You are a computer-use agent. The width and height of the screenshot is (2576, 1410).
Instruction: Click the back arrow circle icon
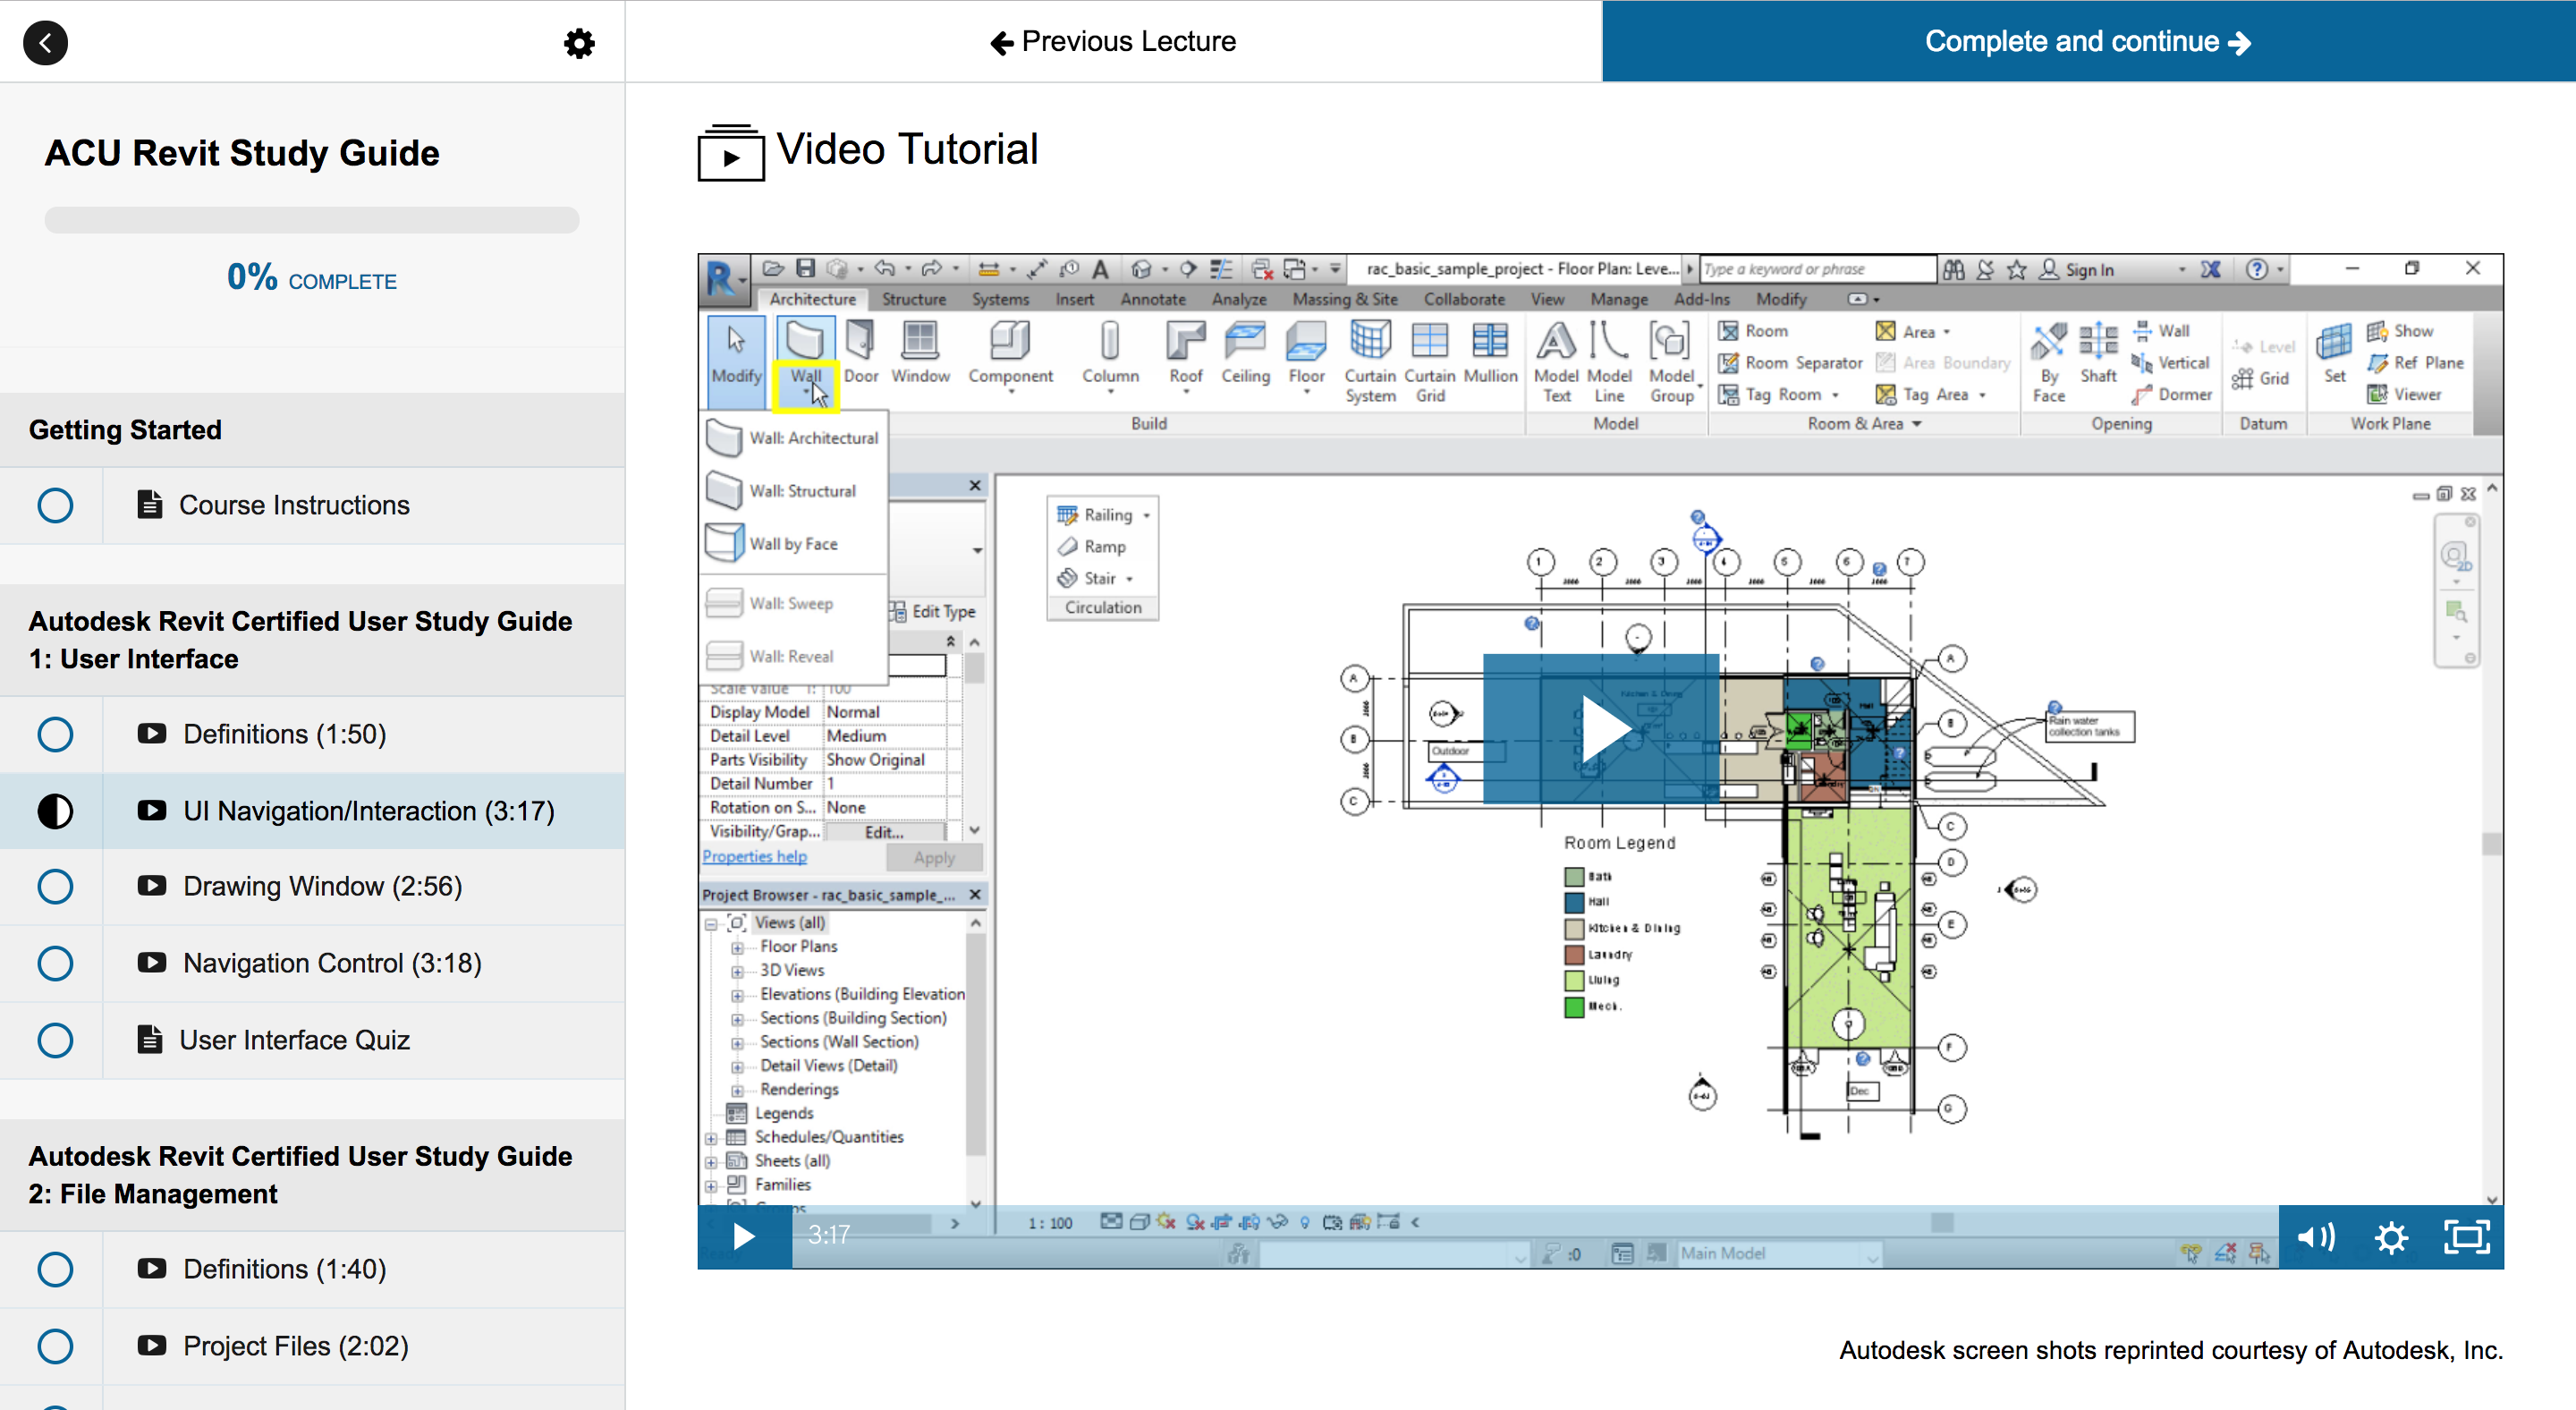pyautogui.click(x=45, y=43)
